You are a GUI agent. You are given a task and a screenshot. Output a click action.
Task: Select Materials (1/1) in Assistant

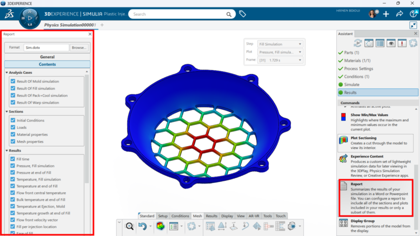357,61
